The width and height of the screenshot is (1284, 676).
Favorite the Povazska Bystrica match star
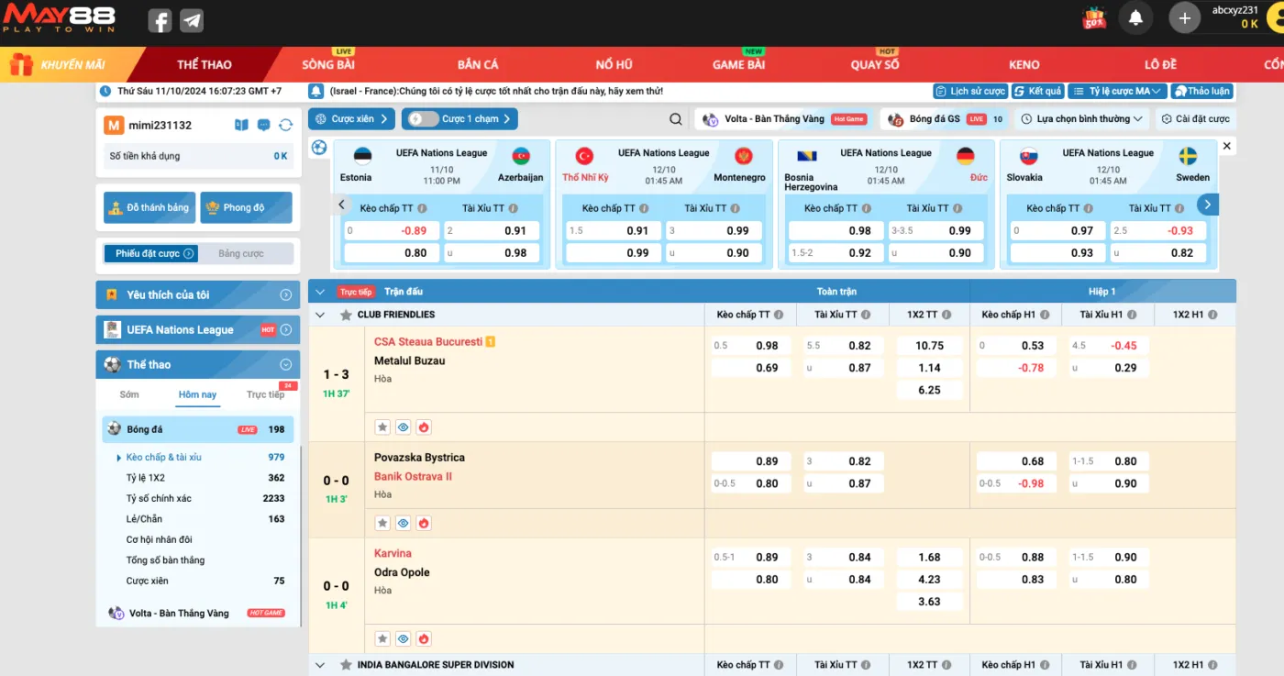pos(382,523)
